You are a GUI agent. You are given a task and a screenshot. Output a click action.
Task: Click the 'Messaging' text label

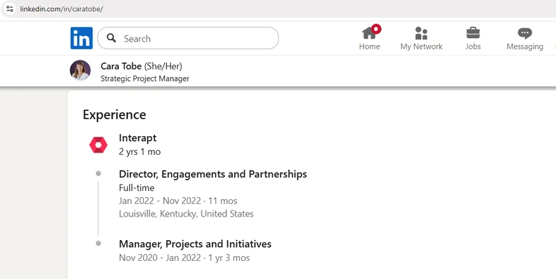(x=525, y=46)
